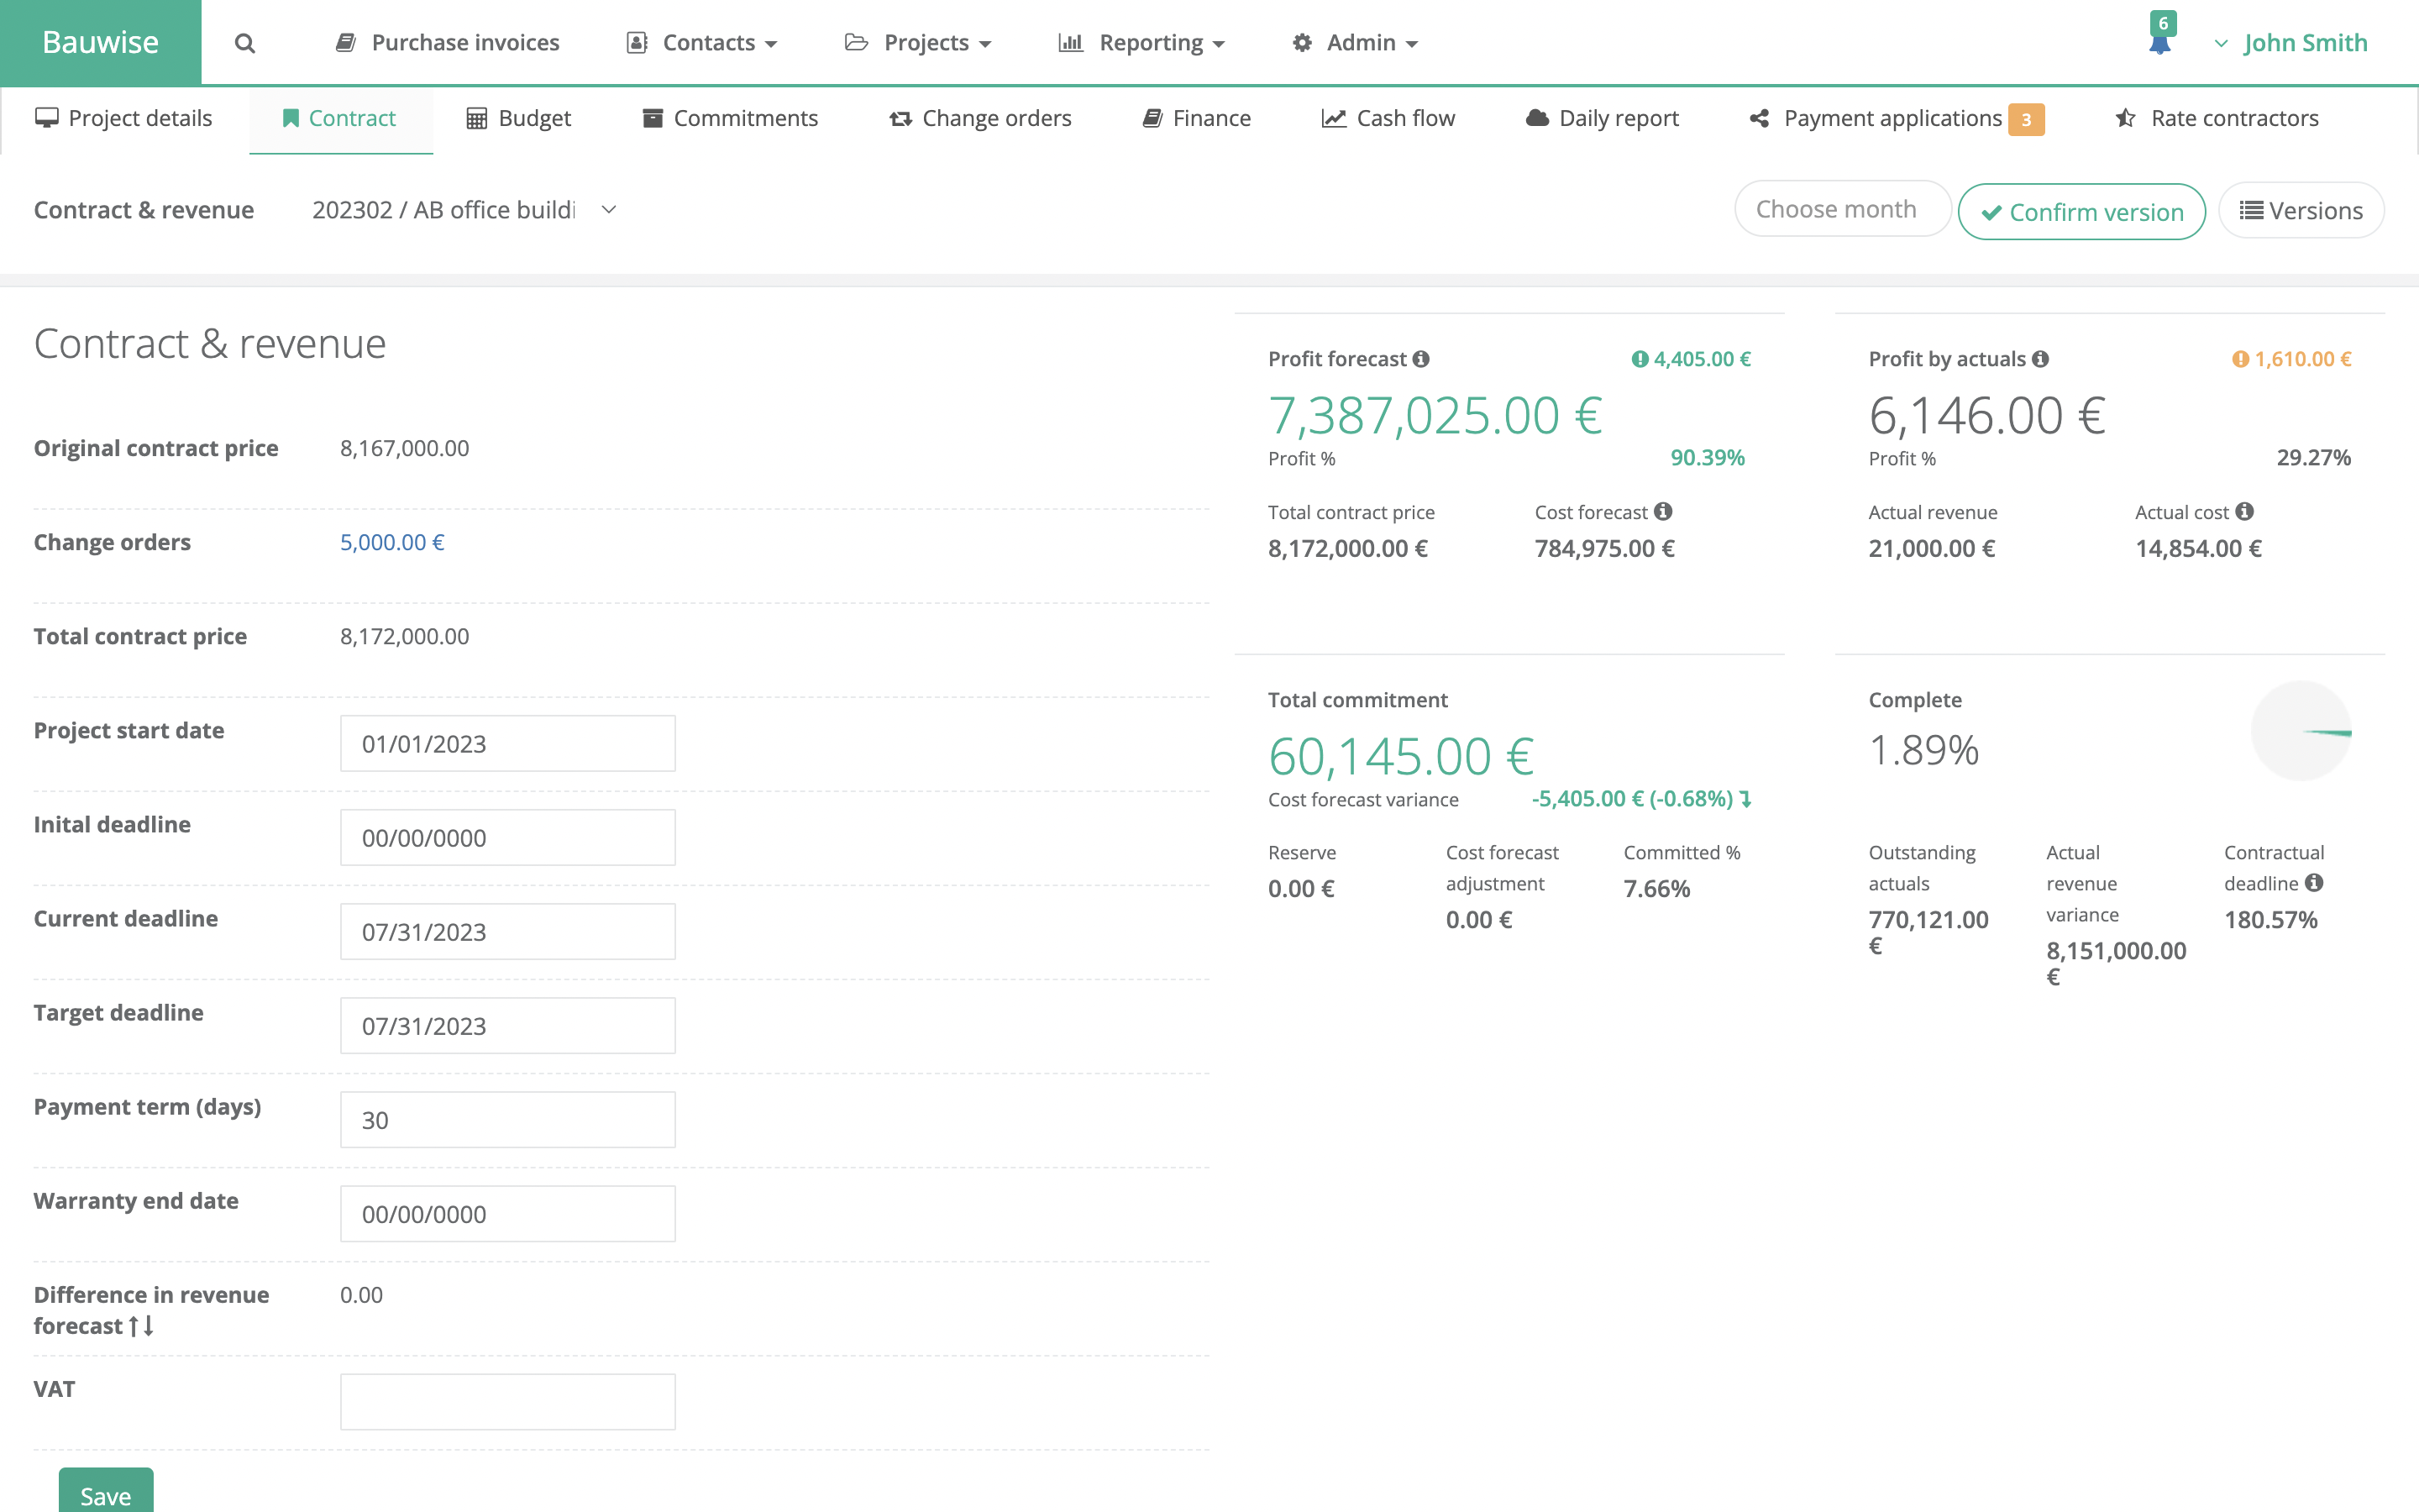Click the Contacts address book icon
This screenshot has width=2419, height=1512.
(636, 43)
